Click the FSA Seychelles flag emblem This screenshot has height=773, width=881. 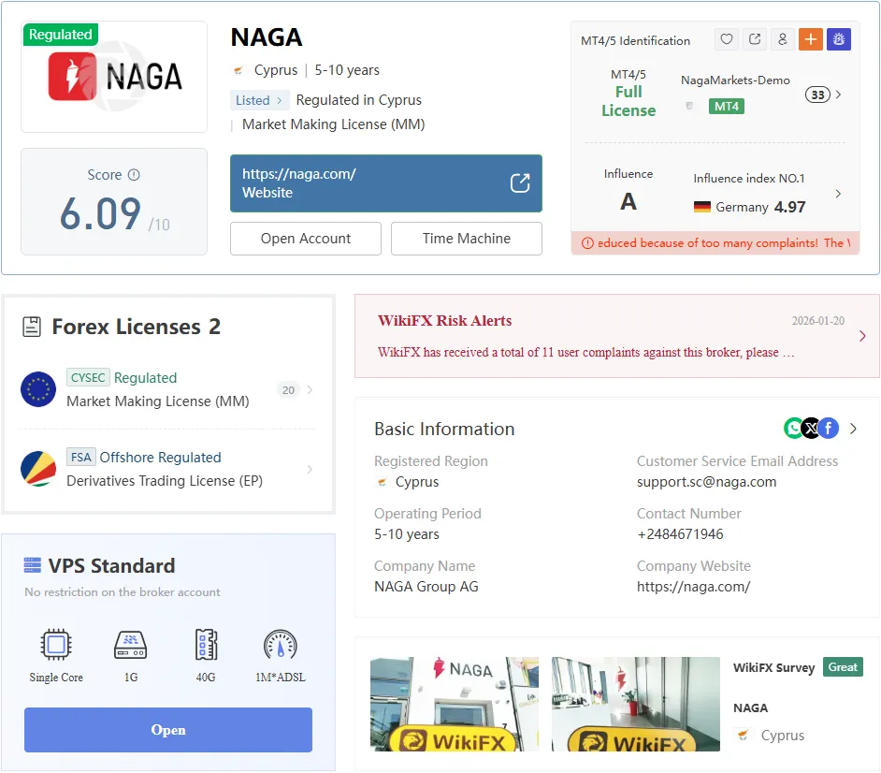point(38,468)
